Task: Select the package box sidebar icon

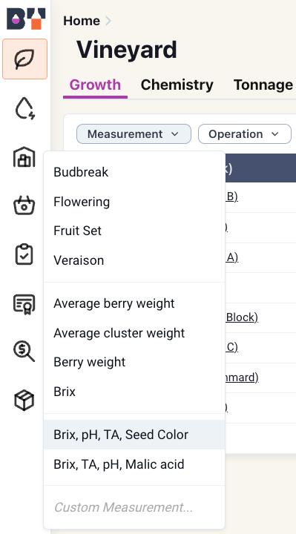Action: pyautogui.click(x=24, y=400)
